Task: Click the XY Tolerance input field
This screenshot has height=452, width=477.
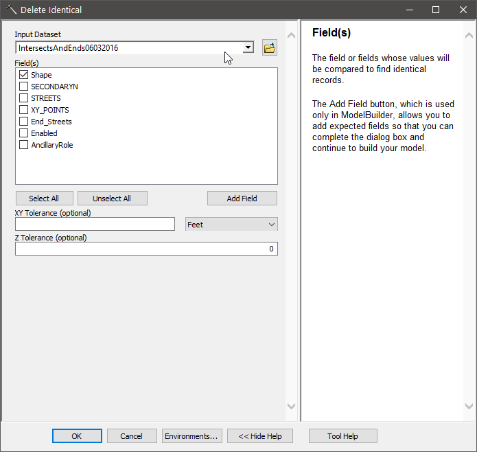Action: click(95, 224)
